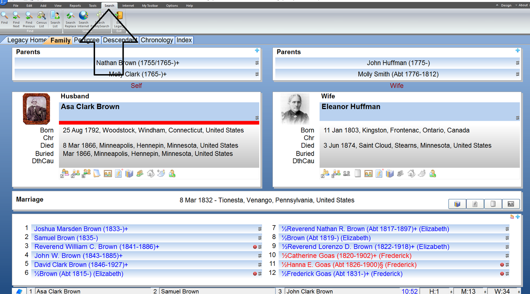Launch Search Internet globe icon
Viewport: 530px width, 294px height.
tap(83, 15)
